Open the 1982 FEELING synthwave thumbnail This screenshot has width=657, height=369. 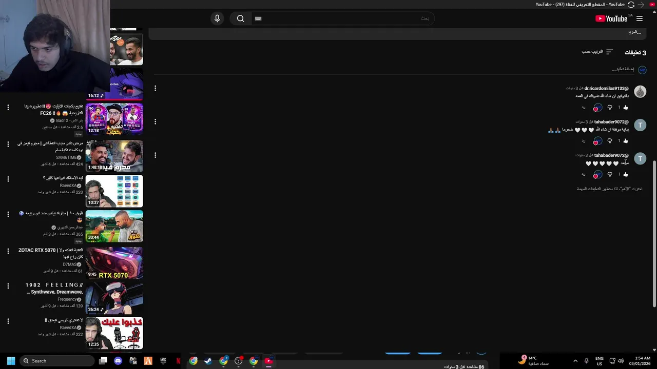click(114, 298)
